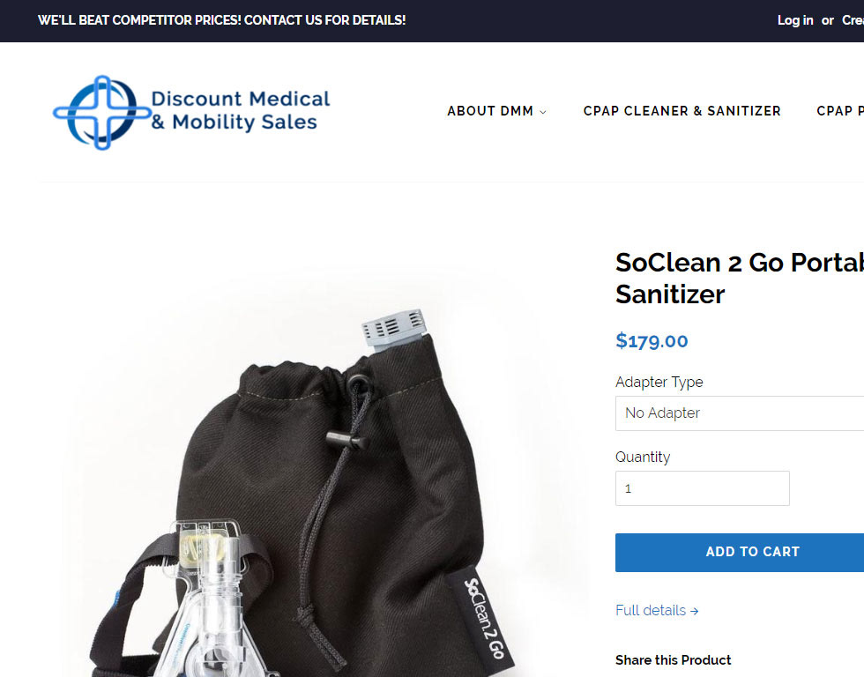Click the partially visible Create account link
The width and height of the screenshot is (864, 677).
coord(853,20)
